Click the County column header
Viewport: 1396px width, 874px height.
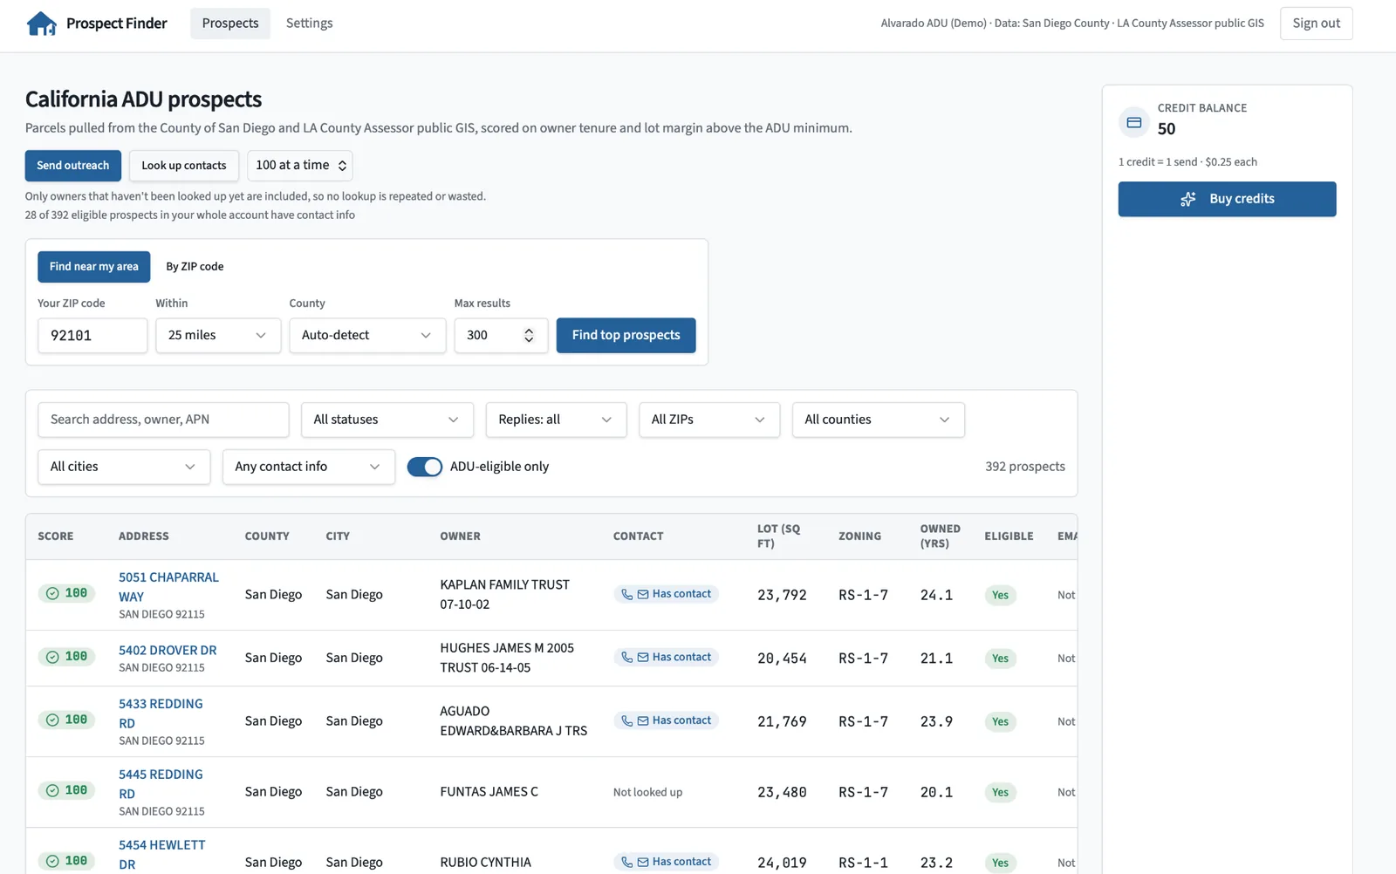coord(267,536)
